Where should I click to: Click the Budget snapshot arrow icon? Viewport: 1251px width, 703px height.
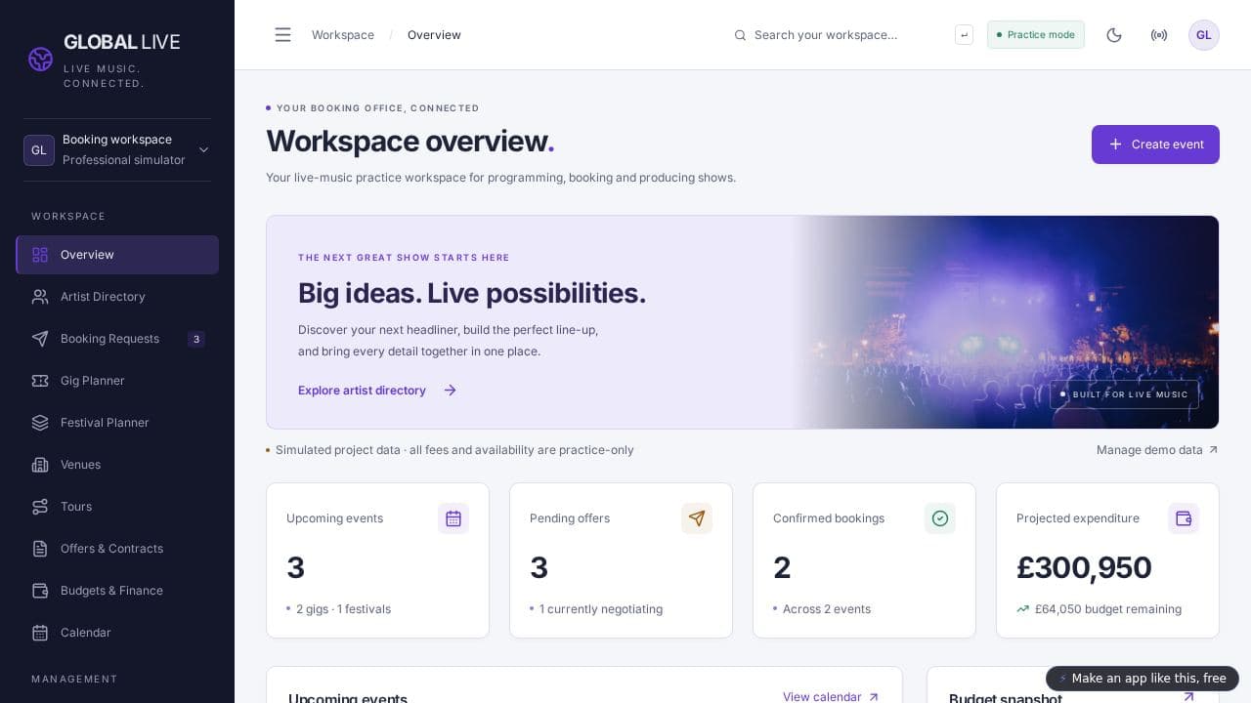(1188, 696)
